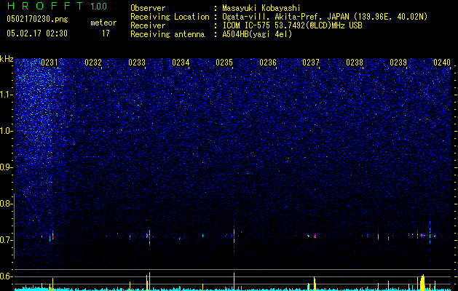
Task: Click time marker 0233
Action: click(x=137, y=63)
